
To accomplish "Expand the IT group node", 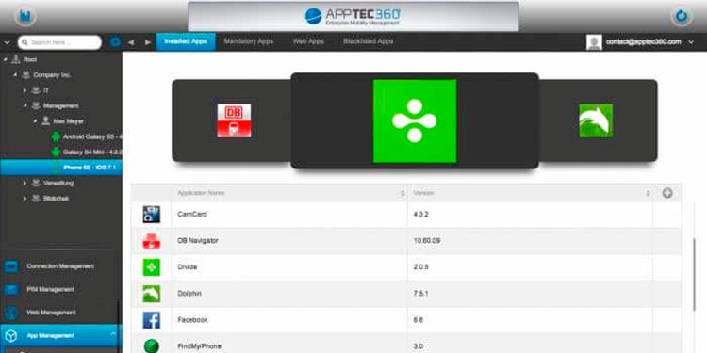I will 25,90.
